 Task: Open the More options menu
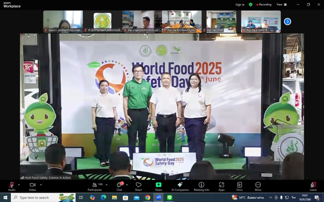[258, 186]
